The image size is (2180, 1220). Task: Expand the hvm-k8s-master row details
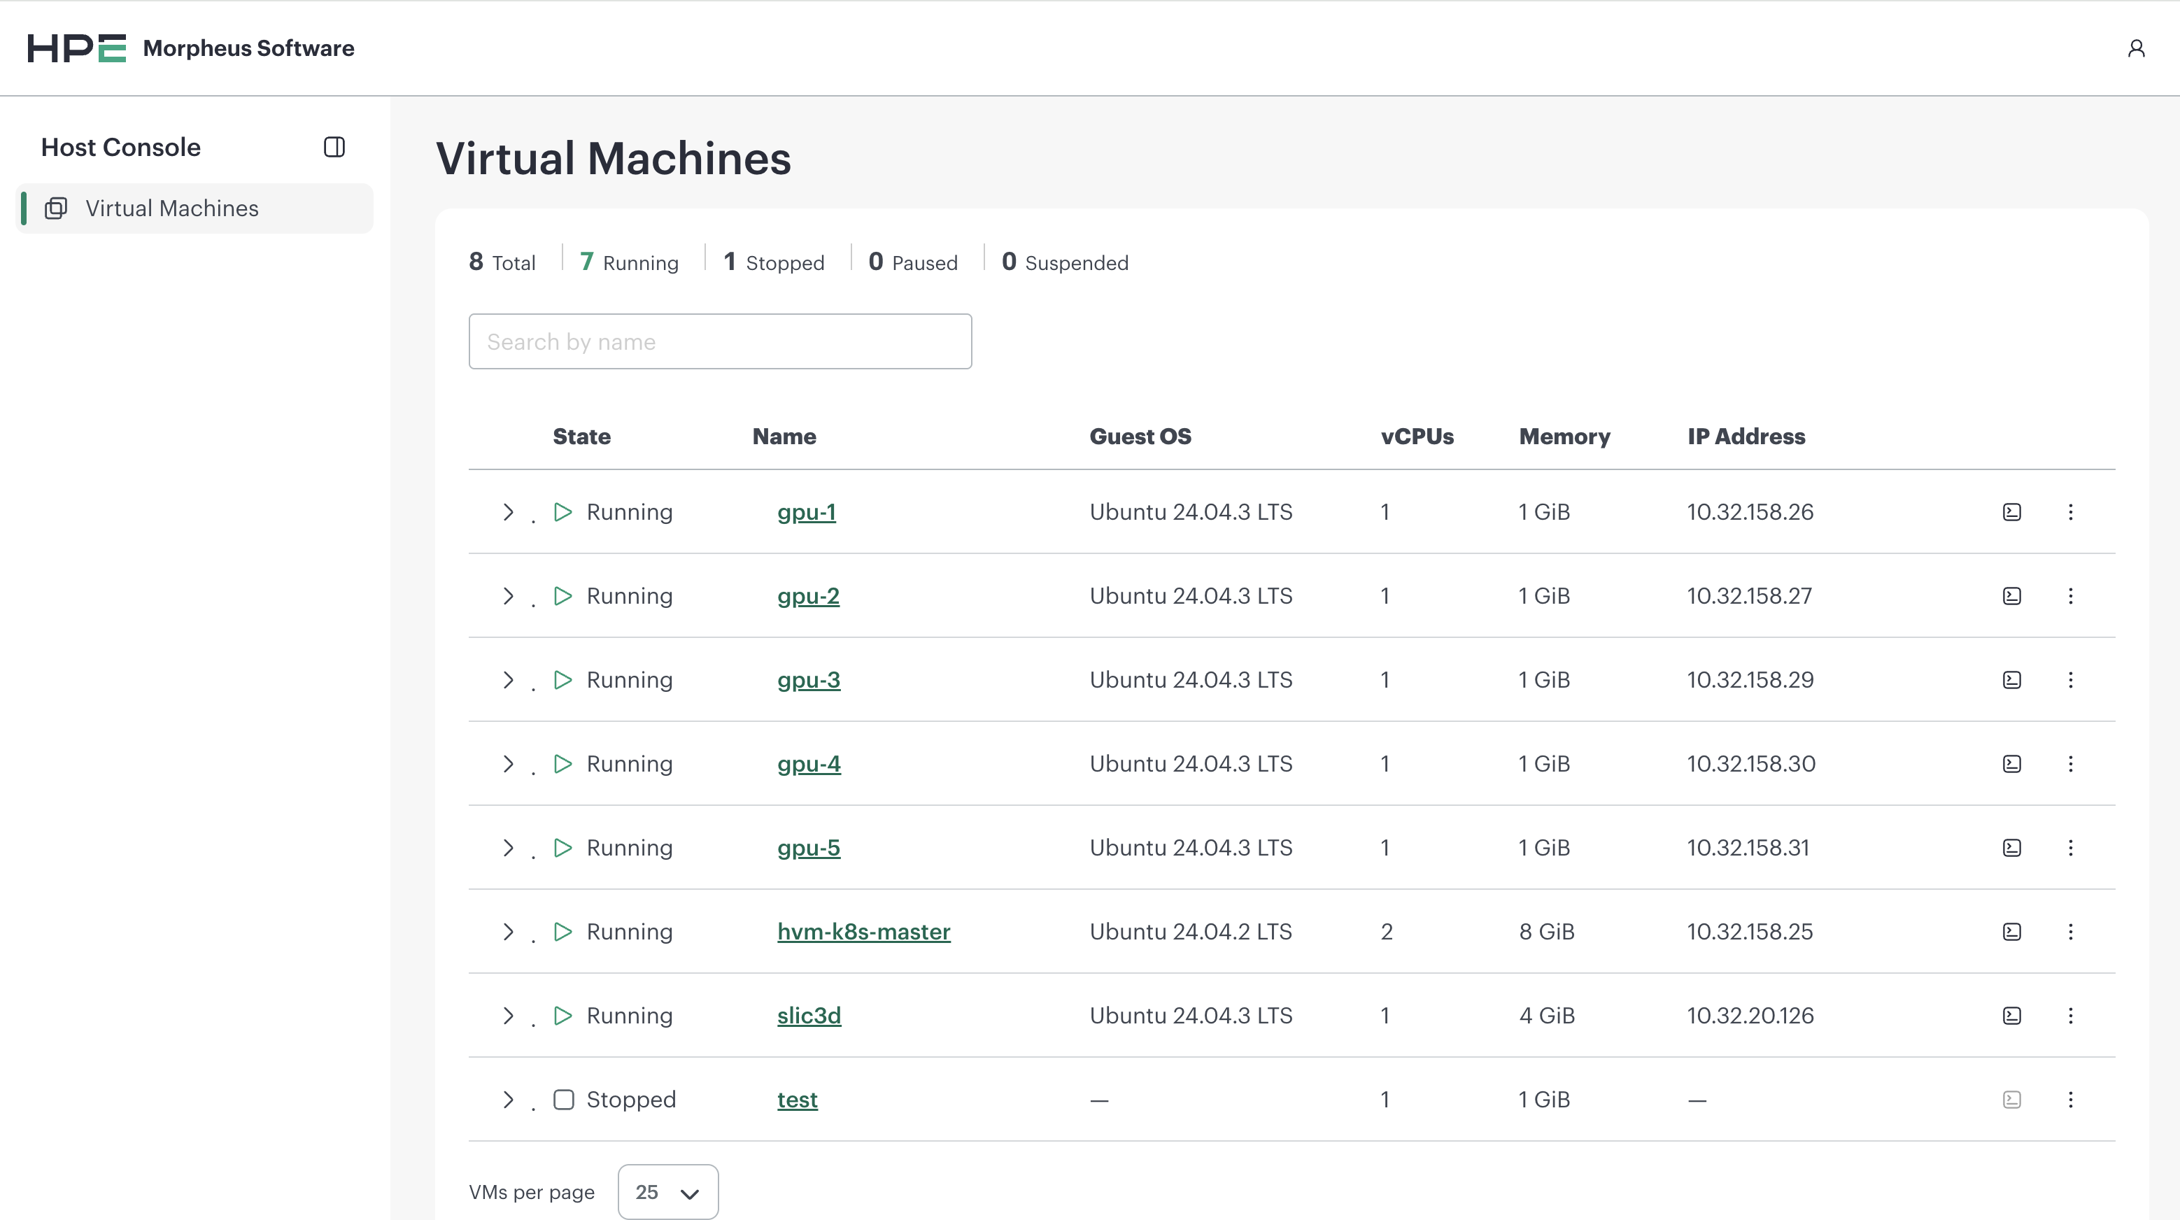pos(508,932)
